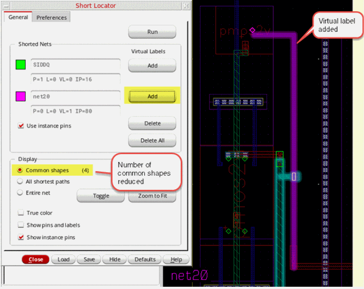Click the P=1 L=0 VL=0 IP=16 field

point(75,79)
